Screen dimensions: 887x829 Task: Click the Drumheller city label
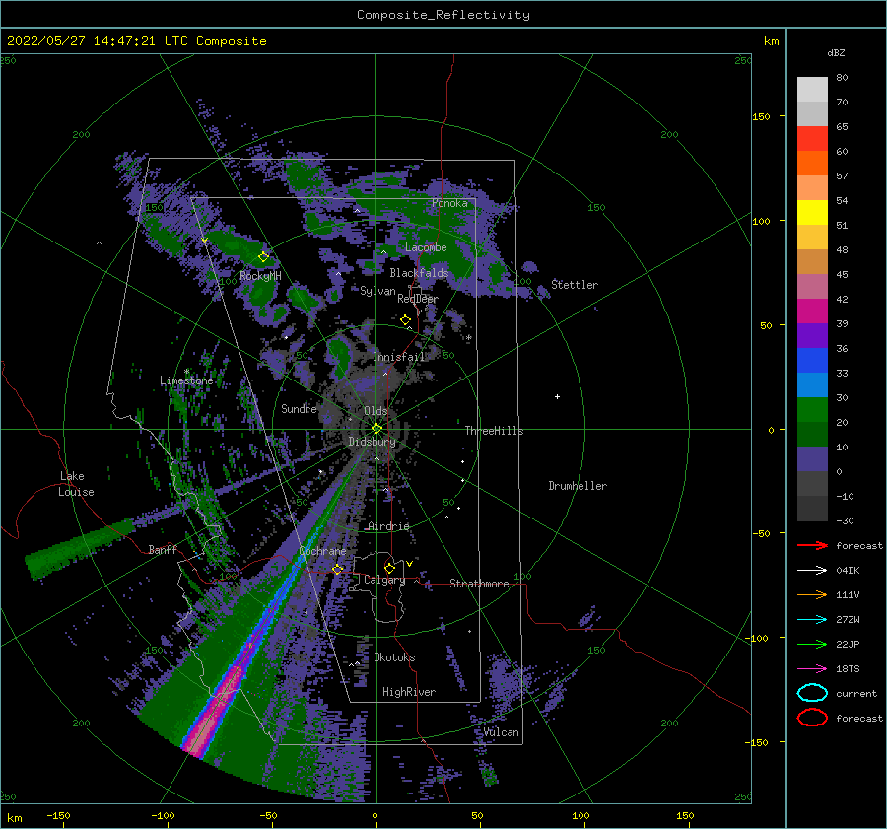(x=578, y=486)
